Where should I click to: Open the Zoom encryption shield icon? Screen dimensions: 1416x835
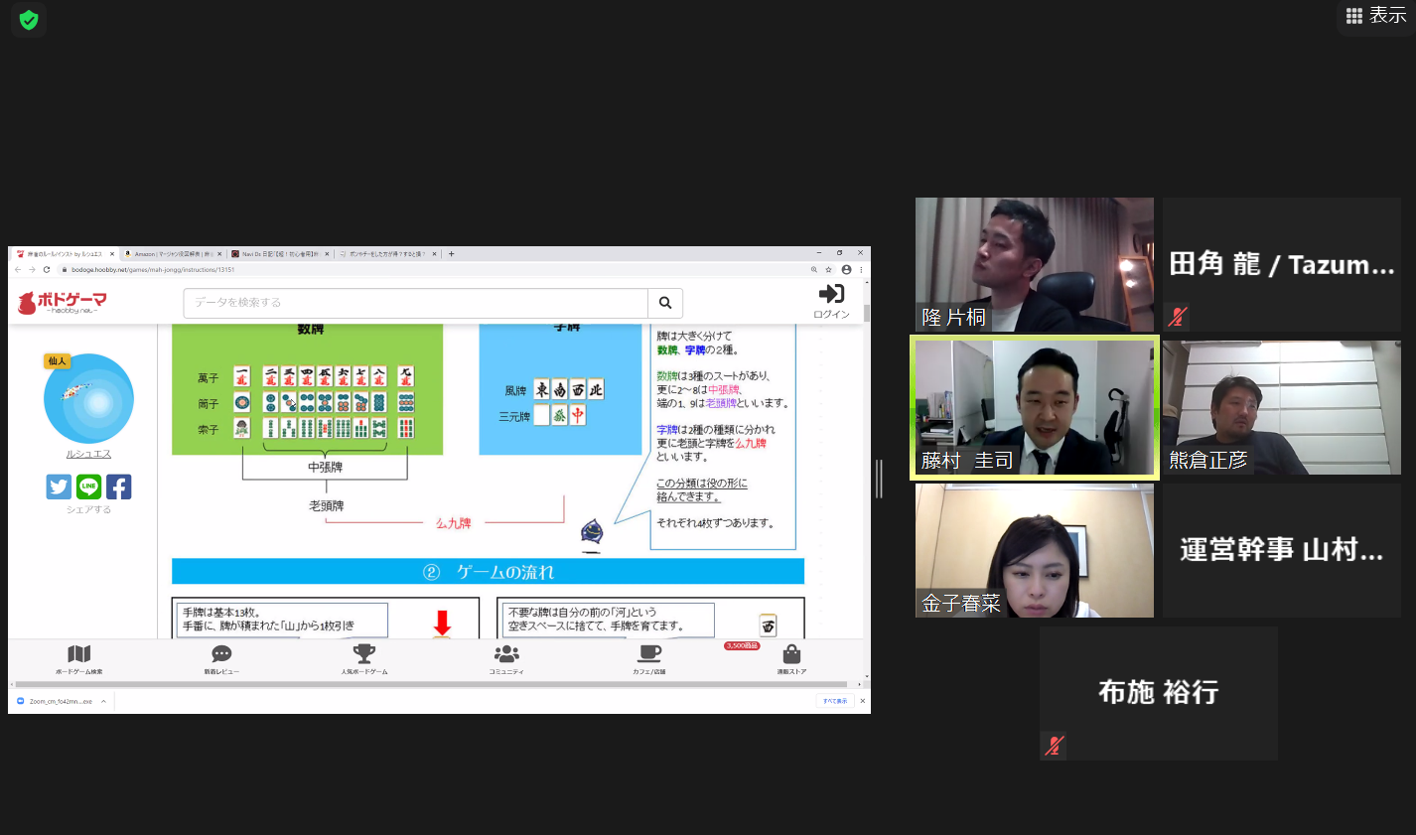pos(29,20)
